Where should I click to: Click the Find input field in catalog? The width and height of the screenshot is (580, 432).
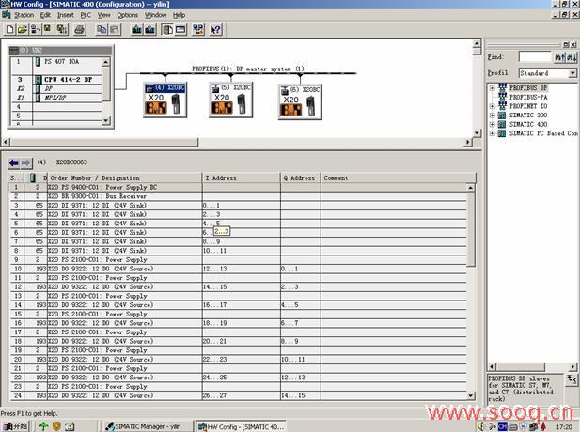(x=531, y=57)
